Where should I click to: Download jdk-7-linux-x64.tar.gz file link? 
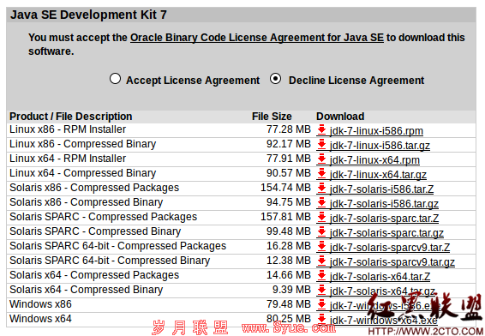tap(378, 175)
